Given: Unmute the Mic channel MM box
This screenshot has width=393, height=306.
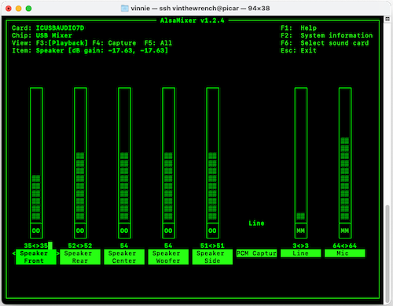Looking at the screenshot, I should [x=345, y=231].
